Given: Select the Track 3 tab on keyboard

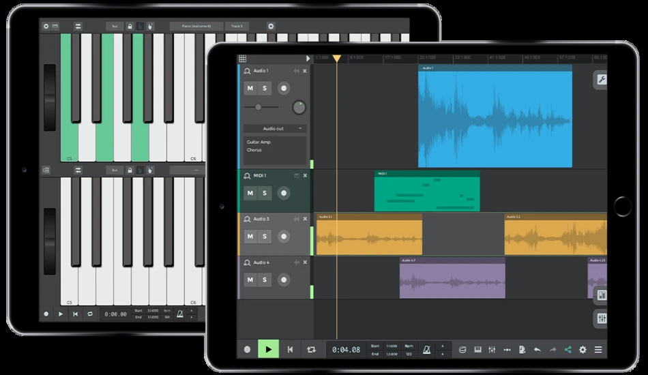Looking at the screenshot, I should [237, 26].
